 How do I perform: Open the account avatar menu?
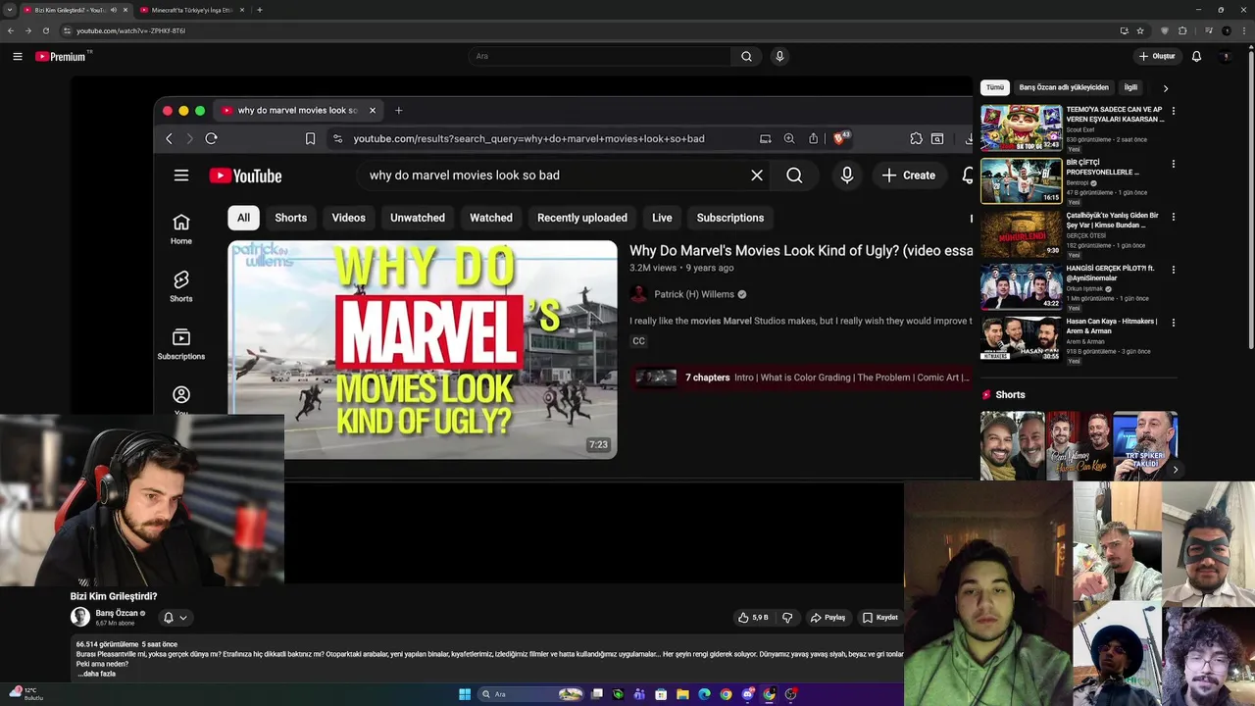pos(1226,56)
